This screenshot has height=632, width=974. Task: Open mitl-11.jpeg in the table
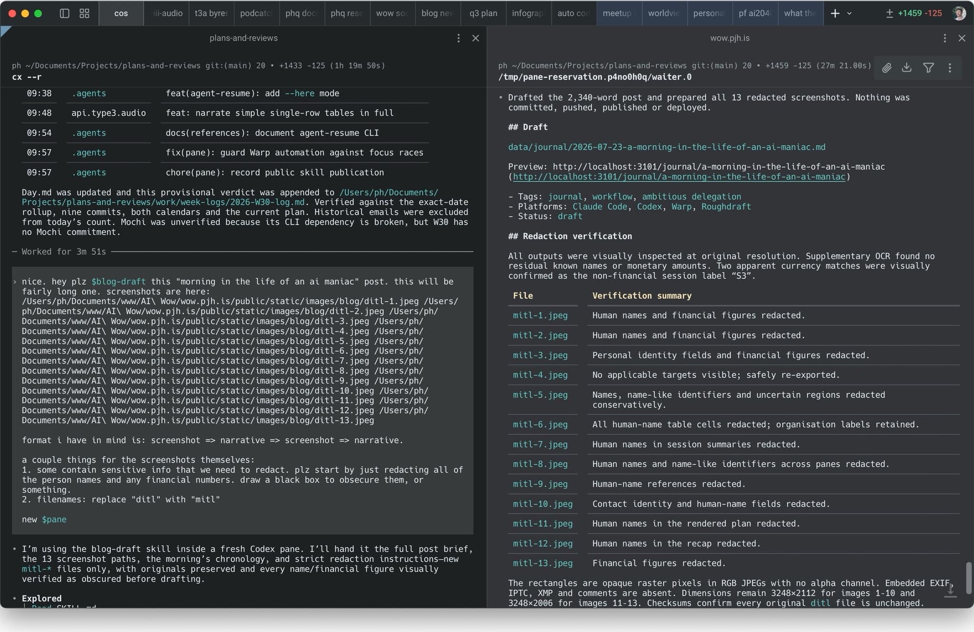tap(543, 523)
